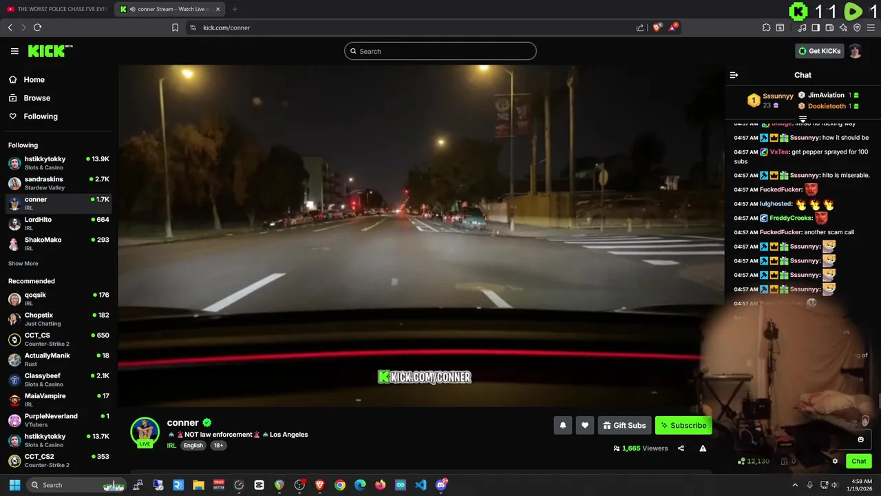Expand the Following list with Show More

point(23,263)
